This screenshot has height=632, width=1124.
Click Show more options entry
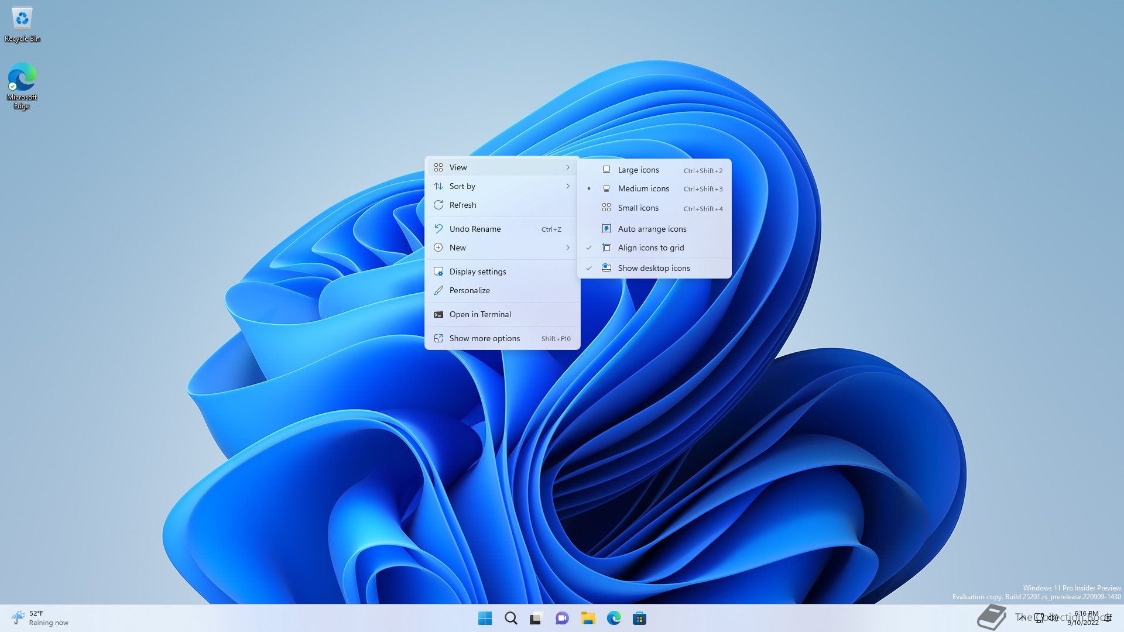[x=502, y=338]
